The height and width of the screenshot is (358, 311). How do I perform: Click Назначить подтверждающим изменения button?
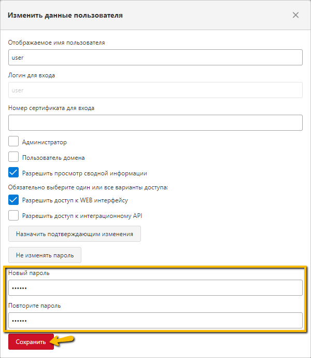click(x=75, y=234)
